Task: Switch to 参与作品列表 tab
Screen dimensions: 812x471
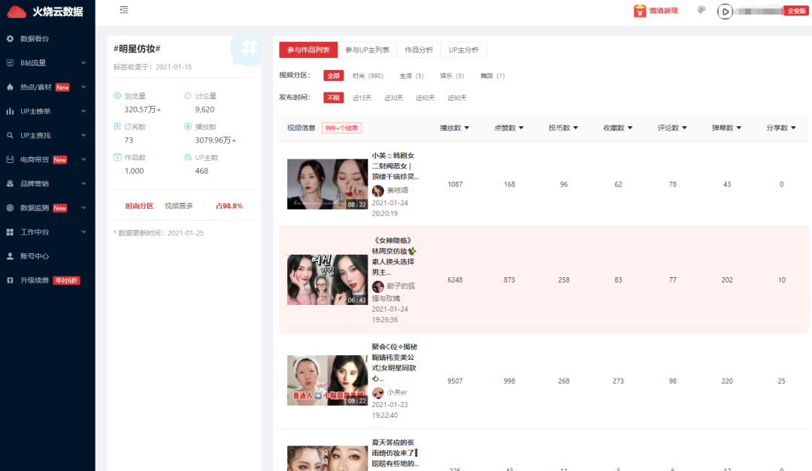Action: pyautogui.click(x=308, y=50)
